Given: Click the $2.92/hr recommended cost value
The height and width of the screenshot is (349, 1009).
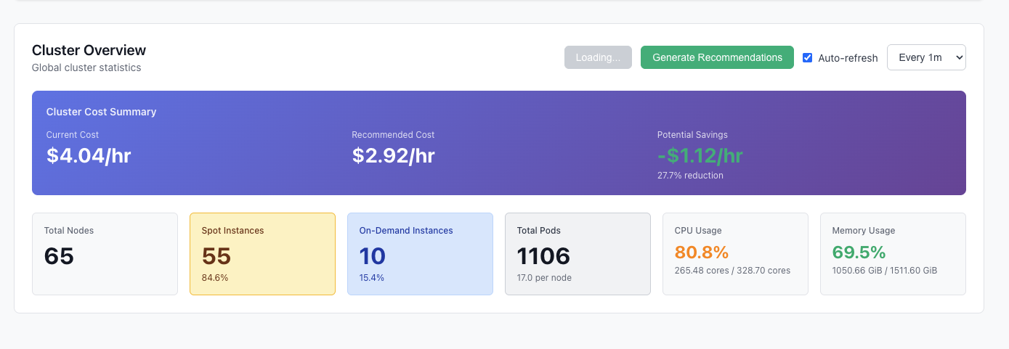Looking at the screenshot, I should pyautogui.click(x=393, y=155).
